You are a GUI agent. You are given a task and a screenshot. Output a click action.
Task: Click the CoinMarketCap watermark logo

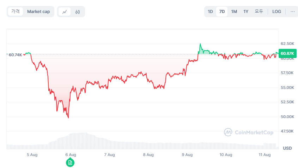pos(249,132)
